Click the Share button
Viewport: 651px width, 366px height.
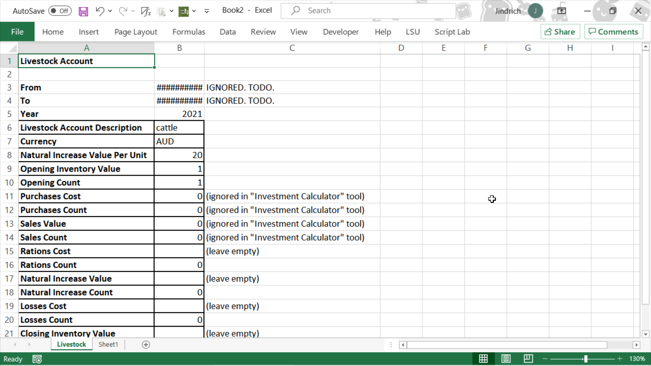[x=560, y=32]
